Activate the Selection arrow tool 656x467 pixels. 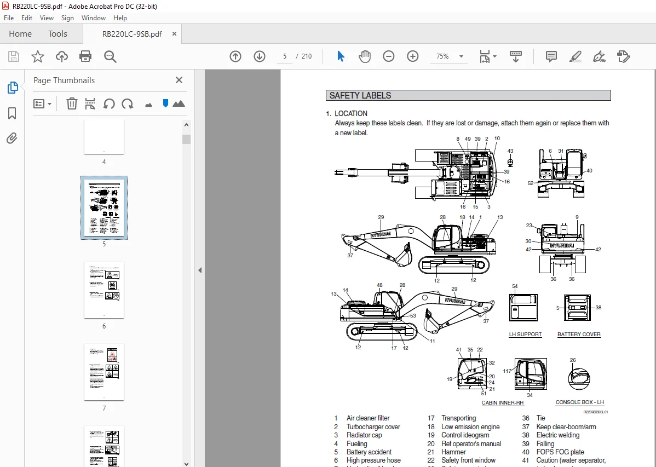[341, 56]
